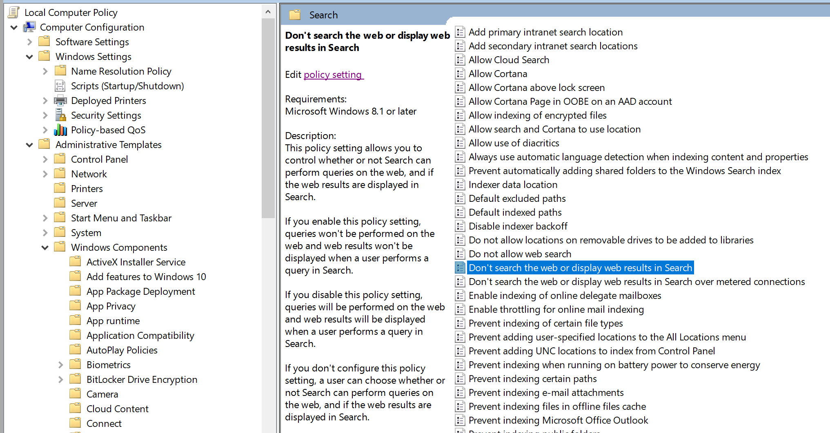Viewport: 830px width, 433px height.
Task: Select the App runtime folder
Action: coord(113,321)
